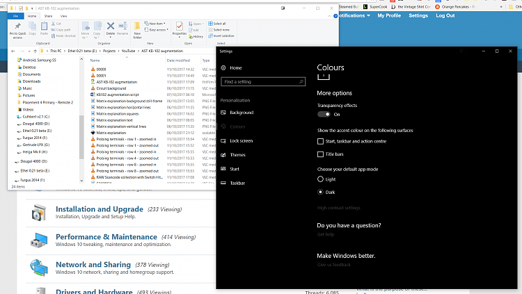Click the Paste clipboard icon
This screenshot has height=294, width=522.
pyautogui.click(x=44, y=26)
